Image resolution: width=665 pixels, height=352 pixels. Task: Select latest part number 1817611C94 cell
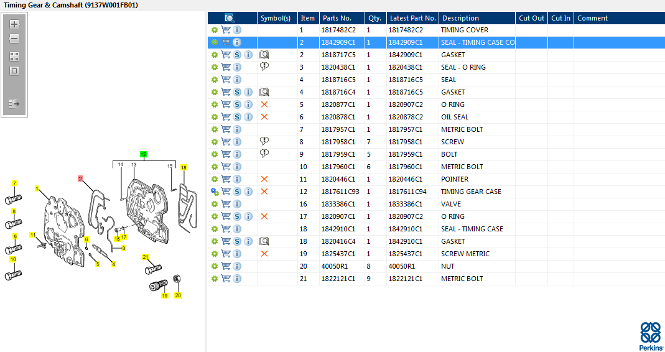point(412,192)
